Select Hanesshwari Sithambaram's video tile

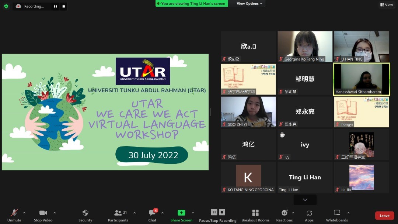(362, 79)
